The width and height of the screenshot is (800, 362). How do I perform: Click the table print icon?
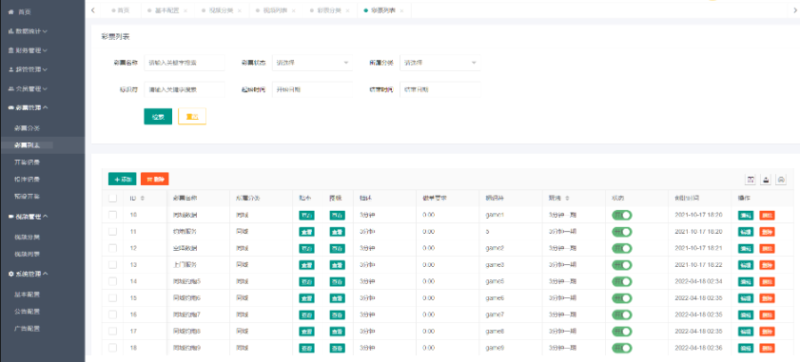(781, 180)
